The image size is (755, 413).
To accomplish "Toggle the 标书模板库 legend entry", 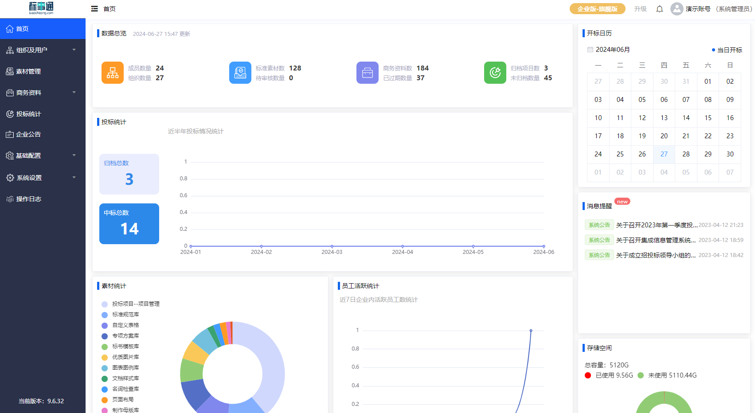I will [120, 347].
